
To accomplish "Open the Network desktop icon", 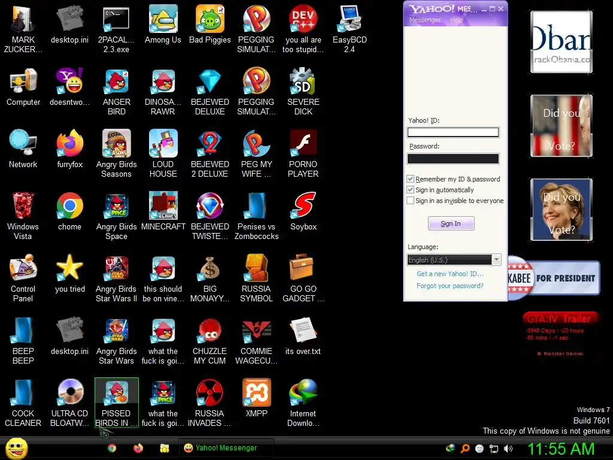I will click(x=23, y=149).
